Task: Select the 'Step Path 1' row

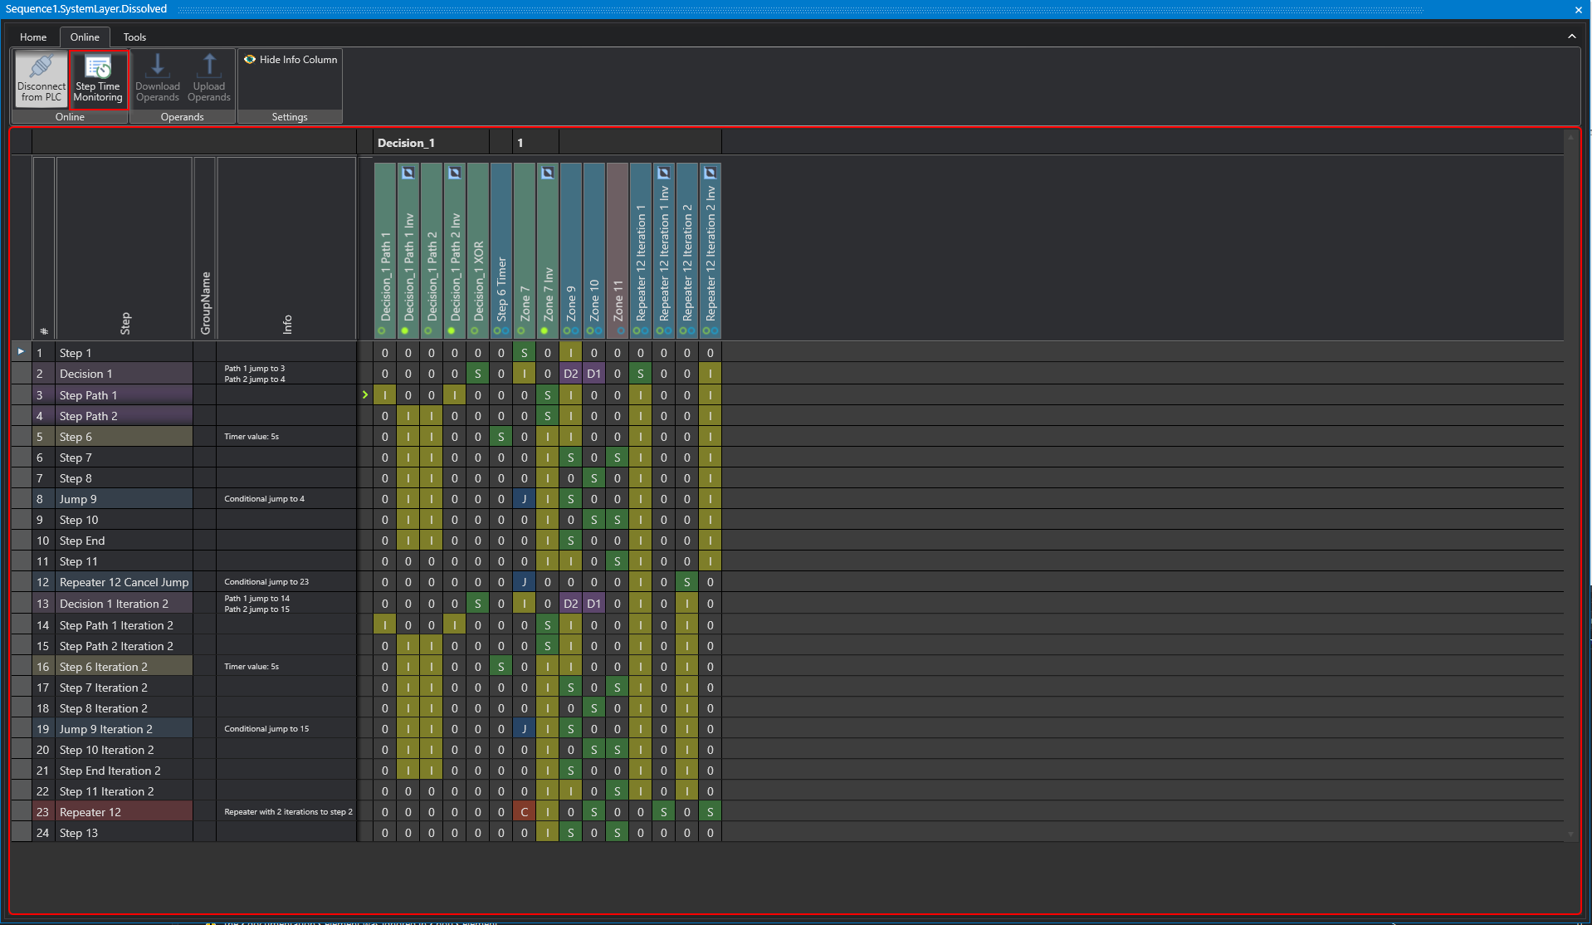Action: (x=125, y=395)
